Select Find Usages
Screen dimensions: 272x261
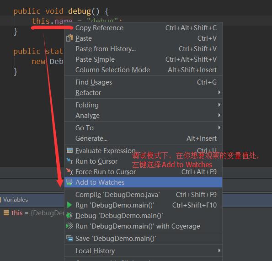click(143, 82)
